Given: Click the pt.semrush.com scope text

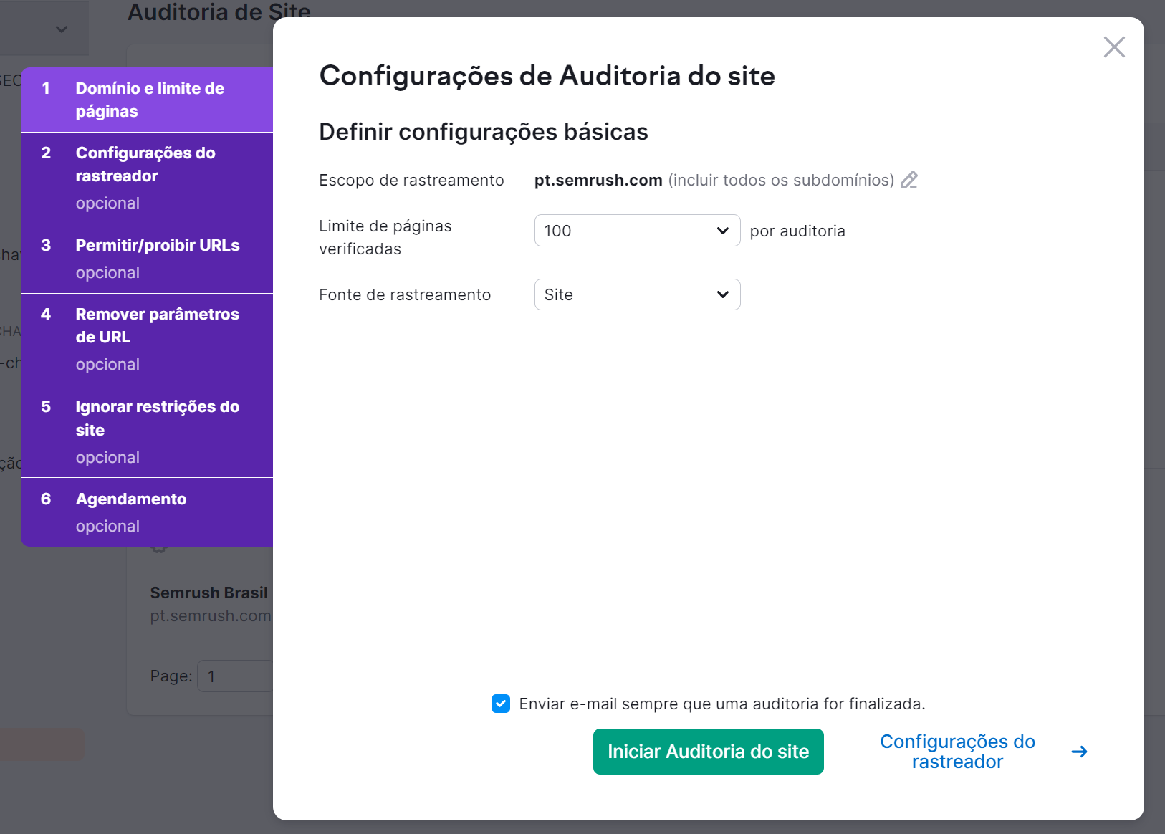Looking at the screenshot, I should (598, 180).
